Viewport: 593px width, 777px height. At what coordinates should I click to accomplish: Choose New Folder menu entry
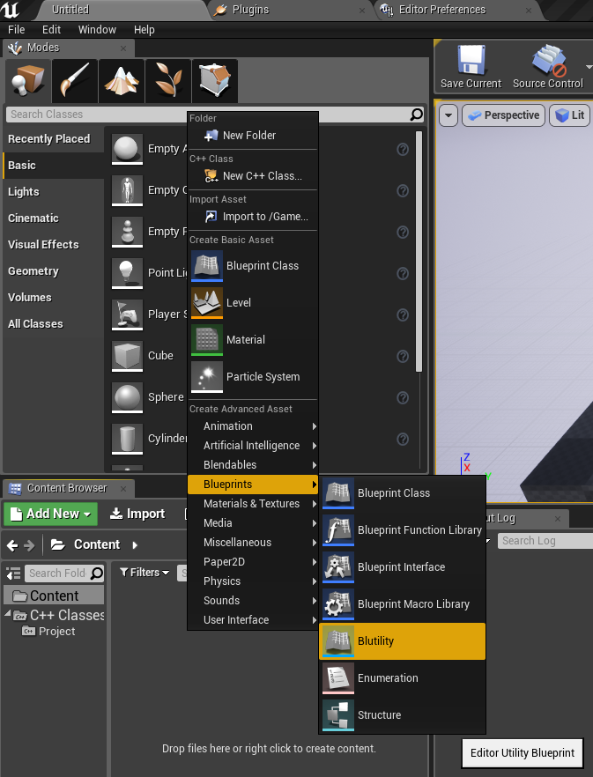click(x=253, y=136)
